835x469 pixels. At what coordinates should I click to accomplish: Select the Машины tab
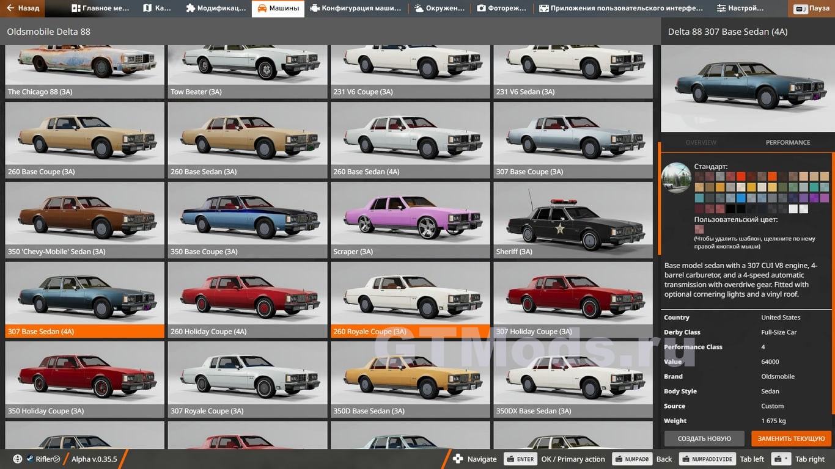coord(278,9)
